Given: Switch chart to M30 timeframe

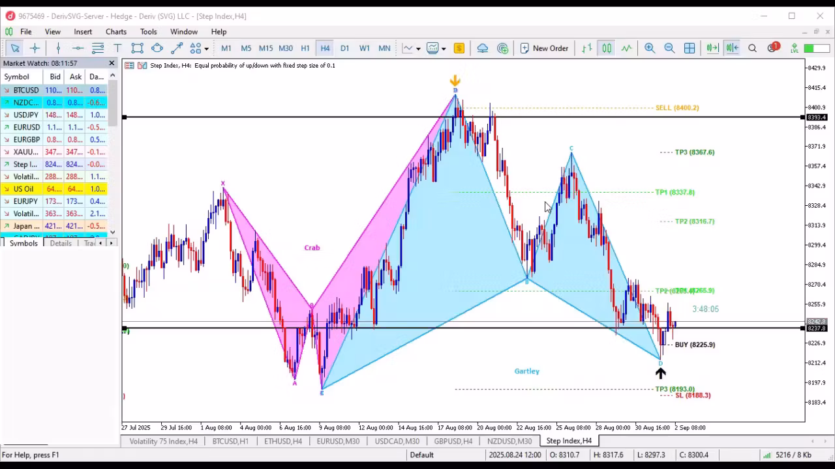Looking at the screenshot, I should (x=286, y=48).
